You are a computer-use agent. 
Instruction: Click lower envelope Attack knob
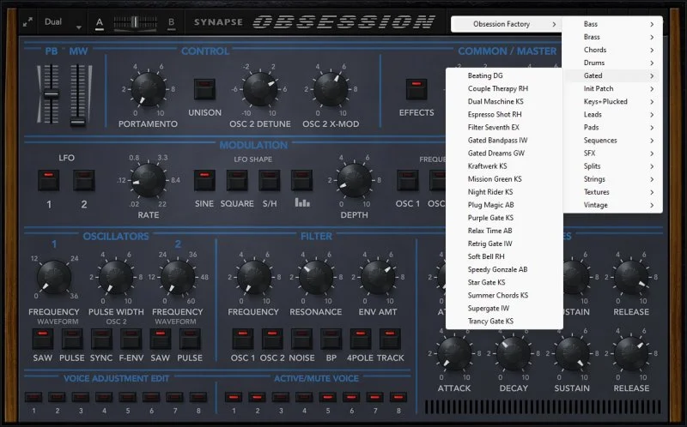(x=454, y=353)
